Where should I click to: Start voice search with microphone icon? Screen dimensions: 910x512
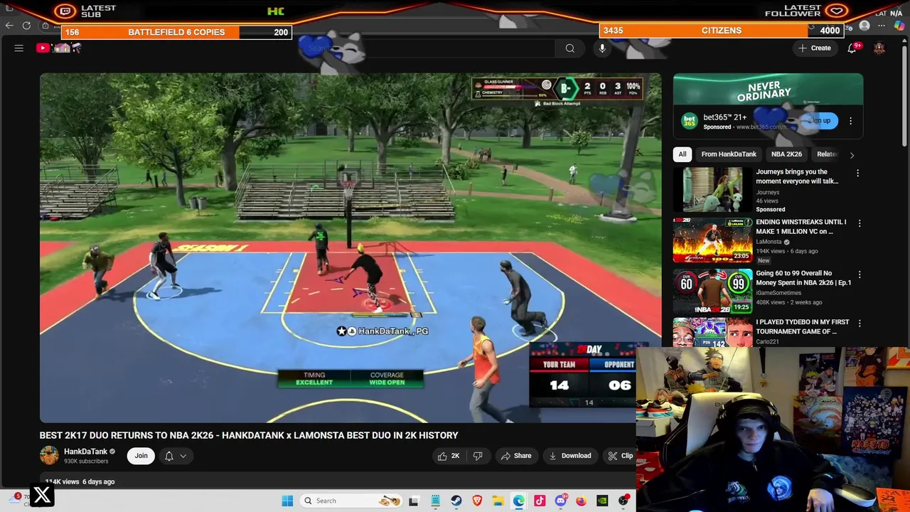[x=602, y=48]
